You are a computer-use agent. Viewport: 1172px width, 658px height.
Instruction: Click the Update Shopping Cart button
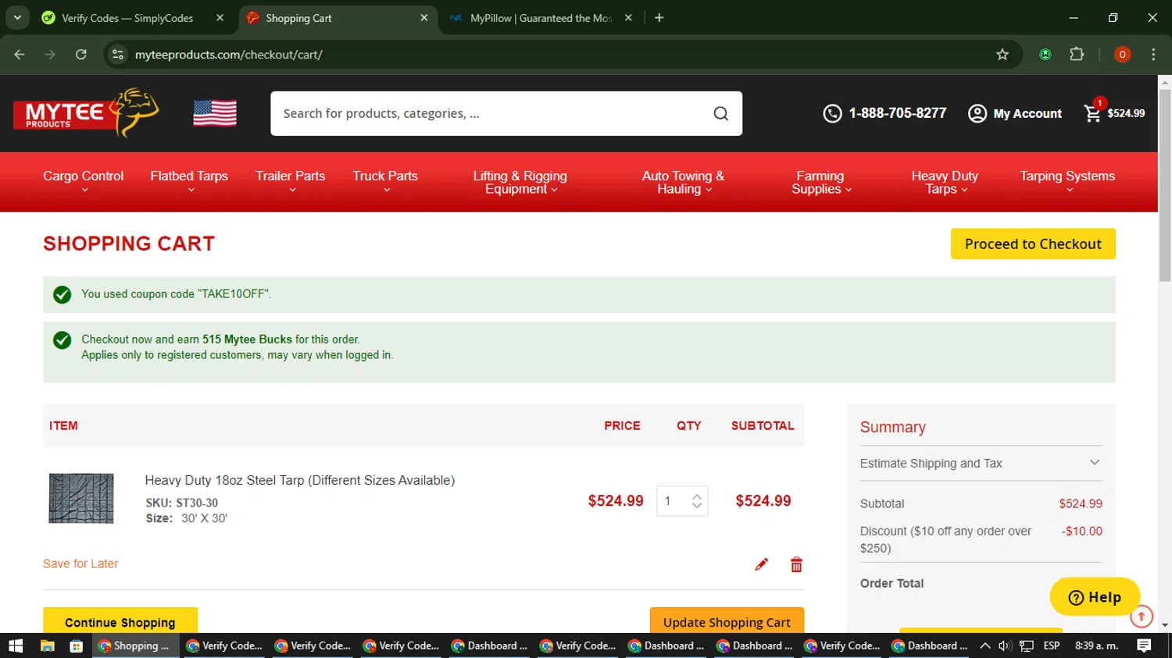click(x=727, y=621)
